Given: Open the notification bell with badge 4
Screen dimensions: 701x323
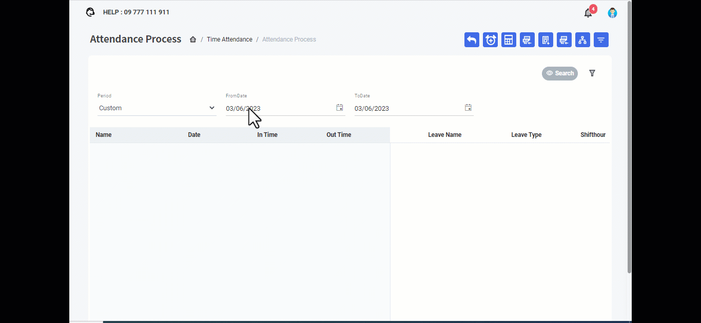Looking at the screenshot, I should 588,13.
